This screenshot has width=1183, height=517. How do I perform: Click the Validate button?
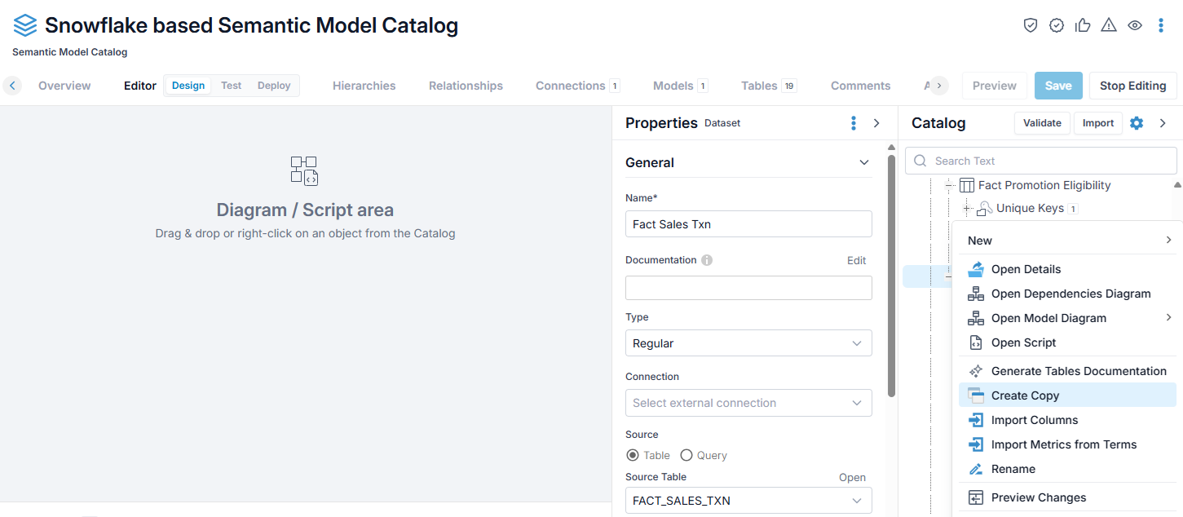tap(1042, 123)
